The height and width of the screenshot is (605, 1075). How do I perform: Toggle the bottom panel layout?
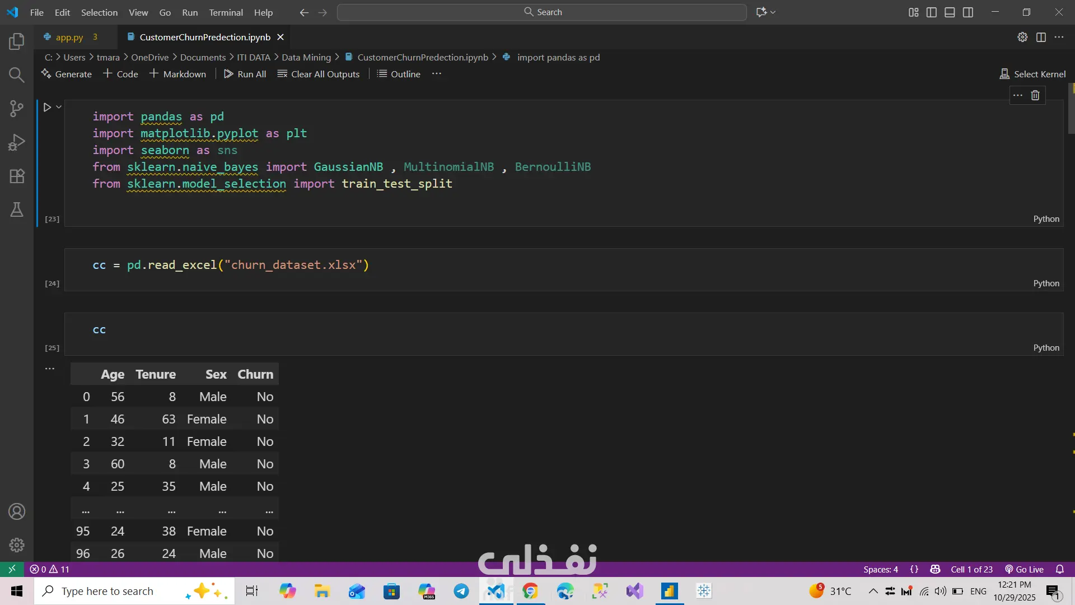coord(950,12)
